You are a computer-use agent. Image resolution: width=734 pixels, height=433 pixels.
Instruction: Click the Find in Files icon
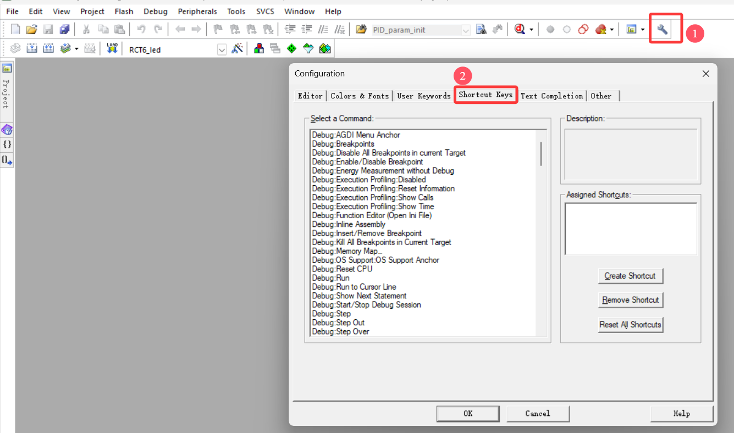coord(361,30)
